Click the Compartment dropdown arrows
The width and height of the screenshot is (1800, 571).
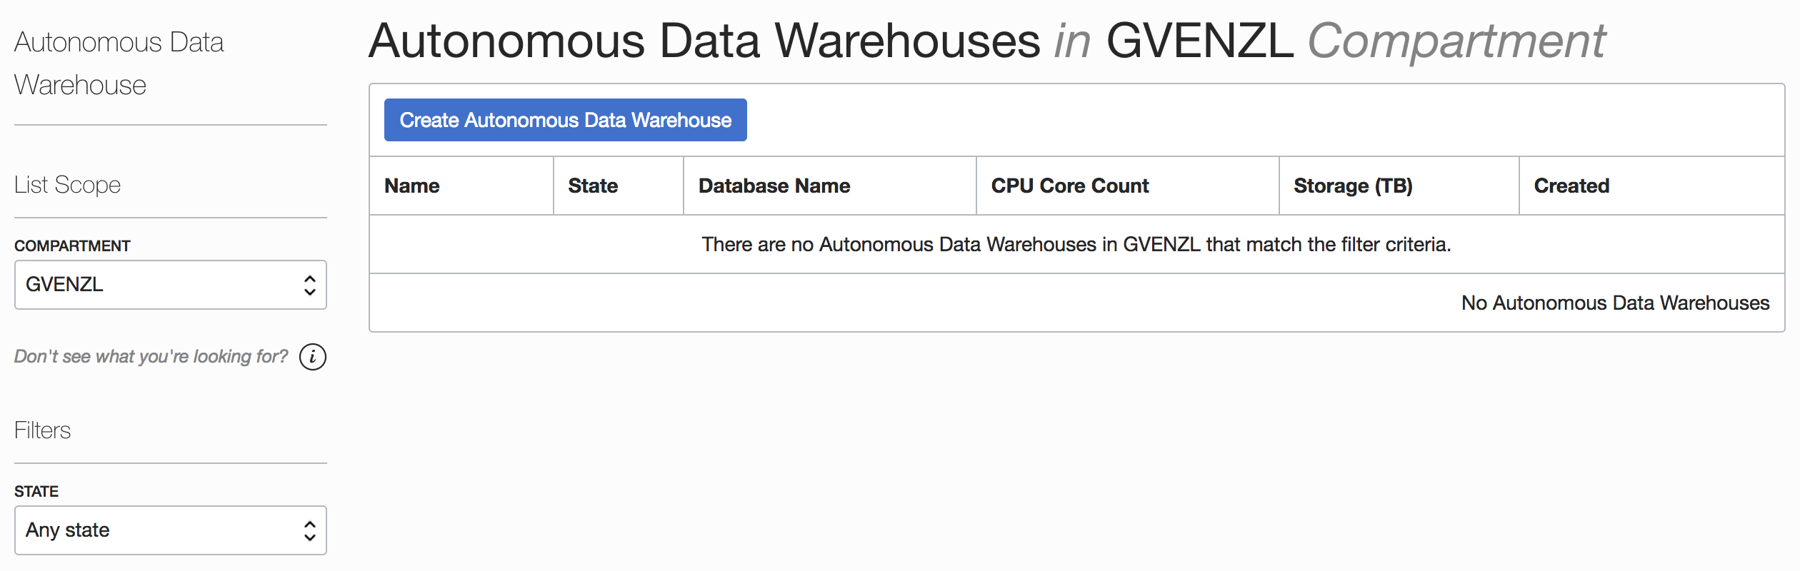(x=309, y=285)
